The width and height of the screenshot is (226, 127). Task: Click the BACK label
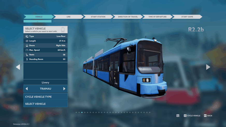pyautogui.click(x=210, y=116)
